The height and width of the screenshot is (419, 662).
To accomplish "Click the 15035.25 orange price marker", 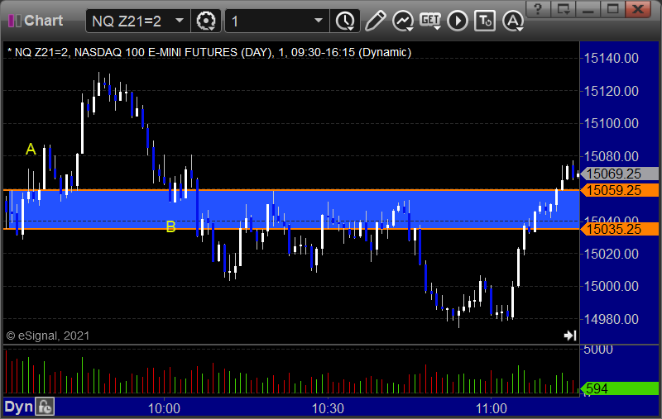I will pos(620,229).
